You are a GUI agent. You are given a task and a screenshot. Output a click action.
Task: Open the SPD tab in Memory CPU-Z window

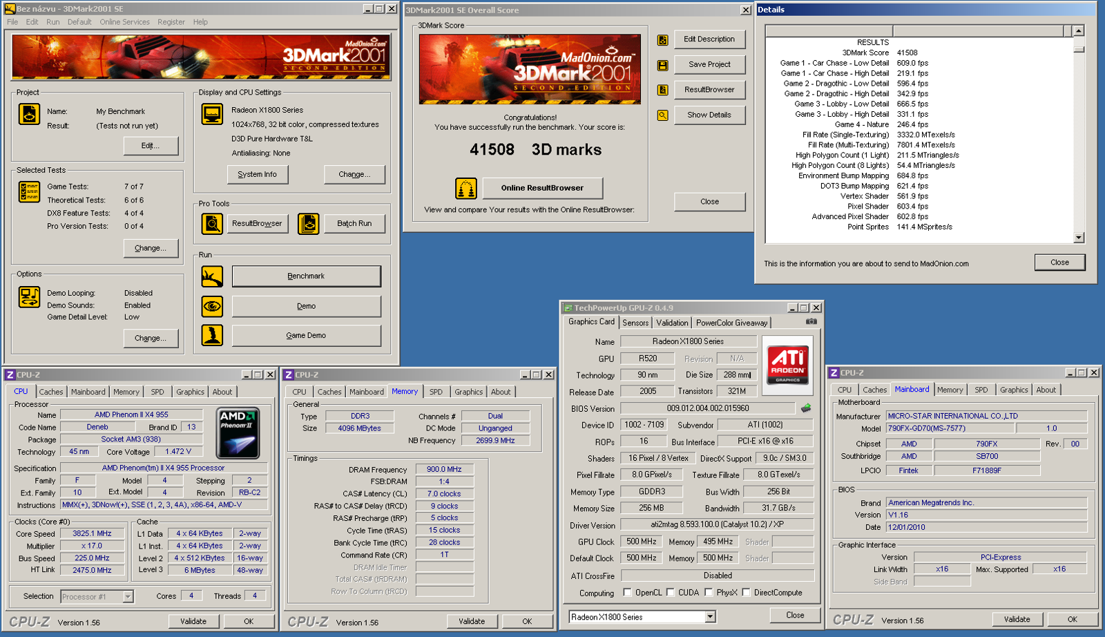pyautogui.click(x=436, y=392)
